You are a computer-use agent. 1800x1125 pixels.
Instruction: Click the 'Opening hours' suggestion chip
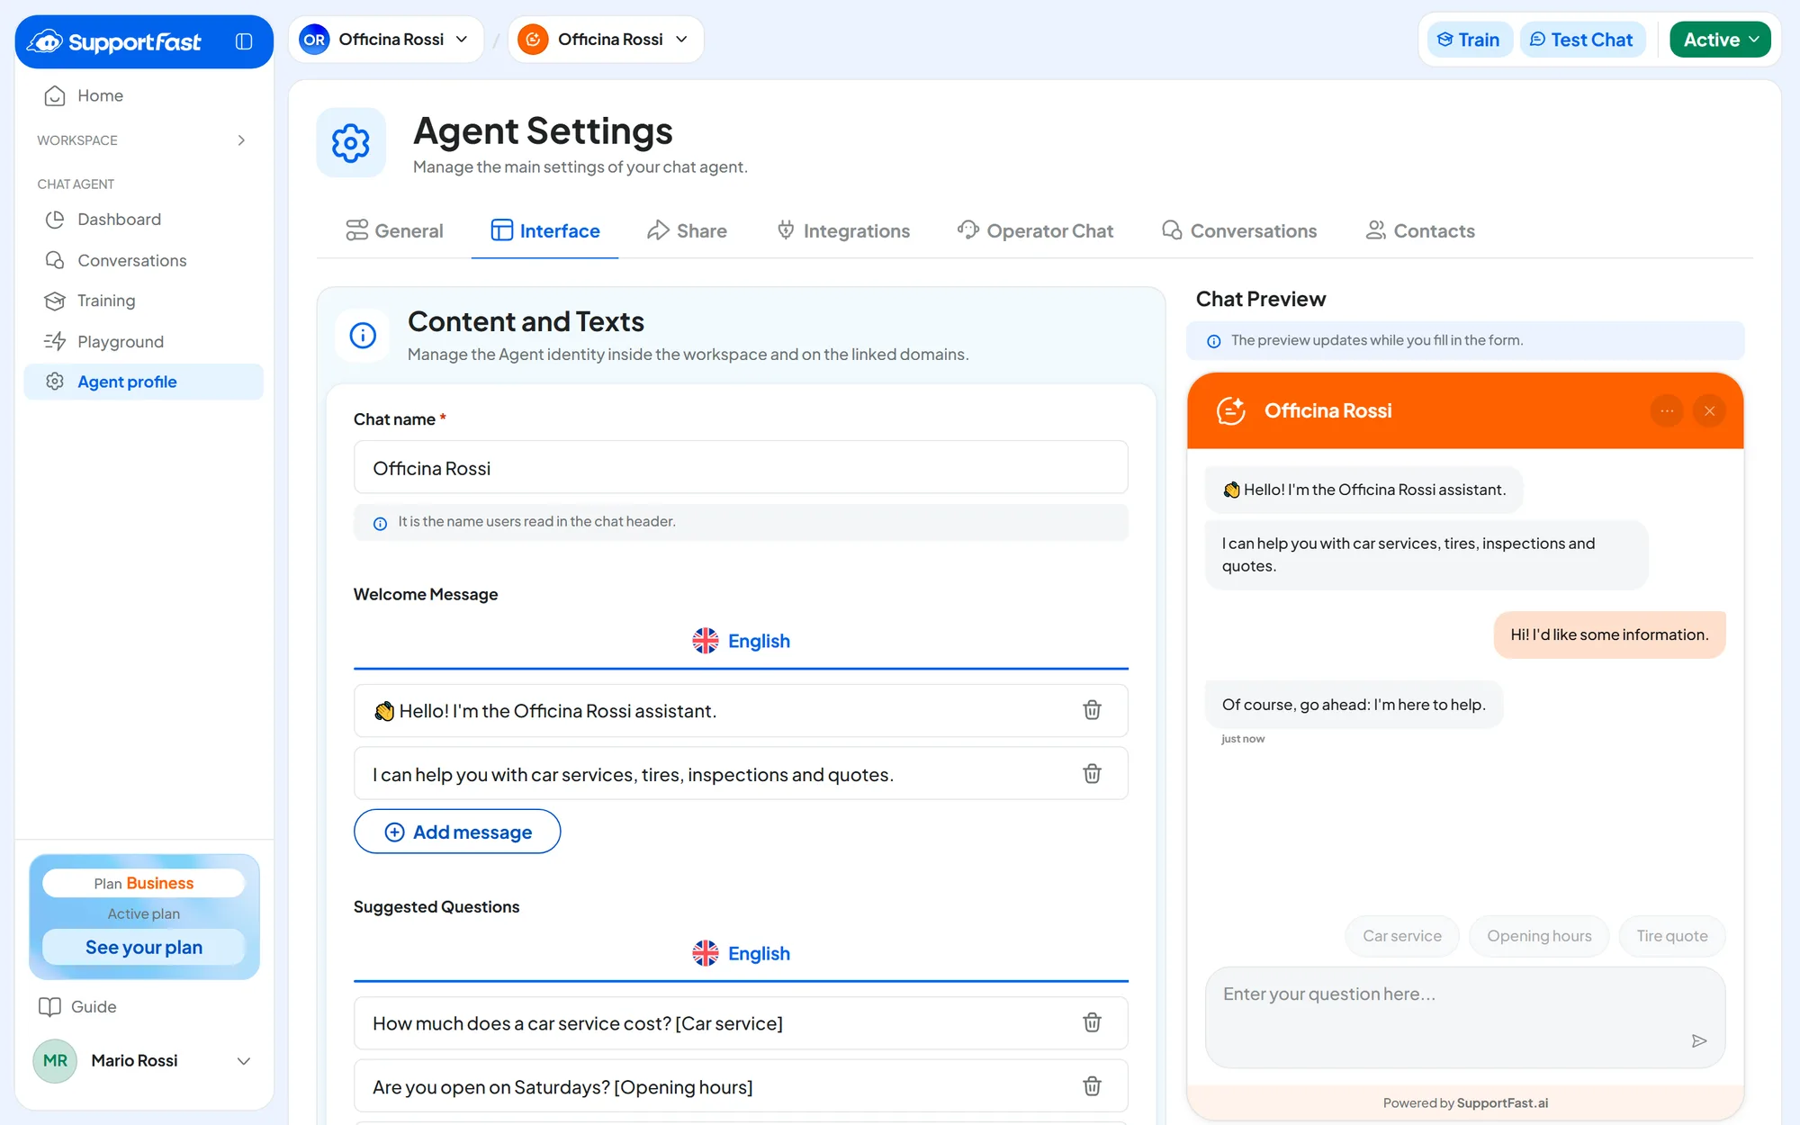point(1539,936)
